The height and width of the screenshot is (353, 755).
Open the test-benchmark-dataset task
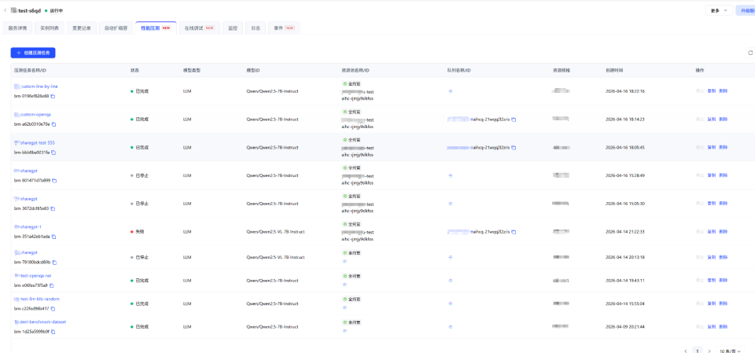(40, 322)
